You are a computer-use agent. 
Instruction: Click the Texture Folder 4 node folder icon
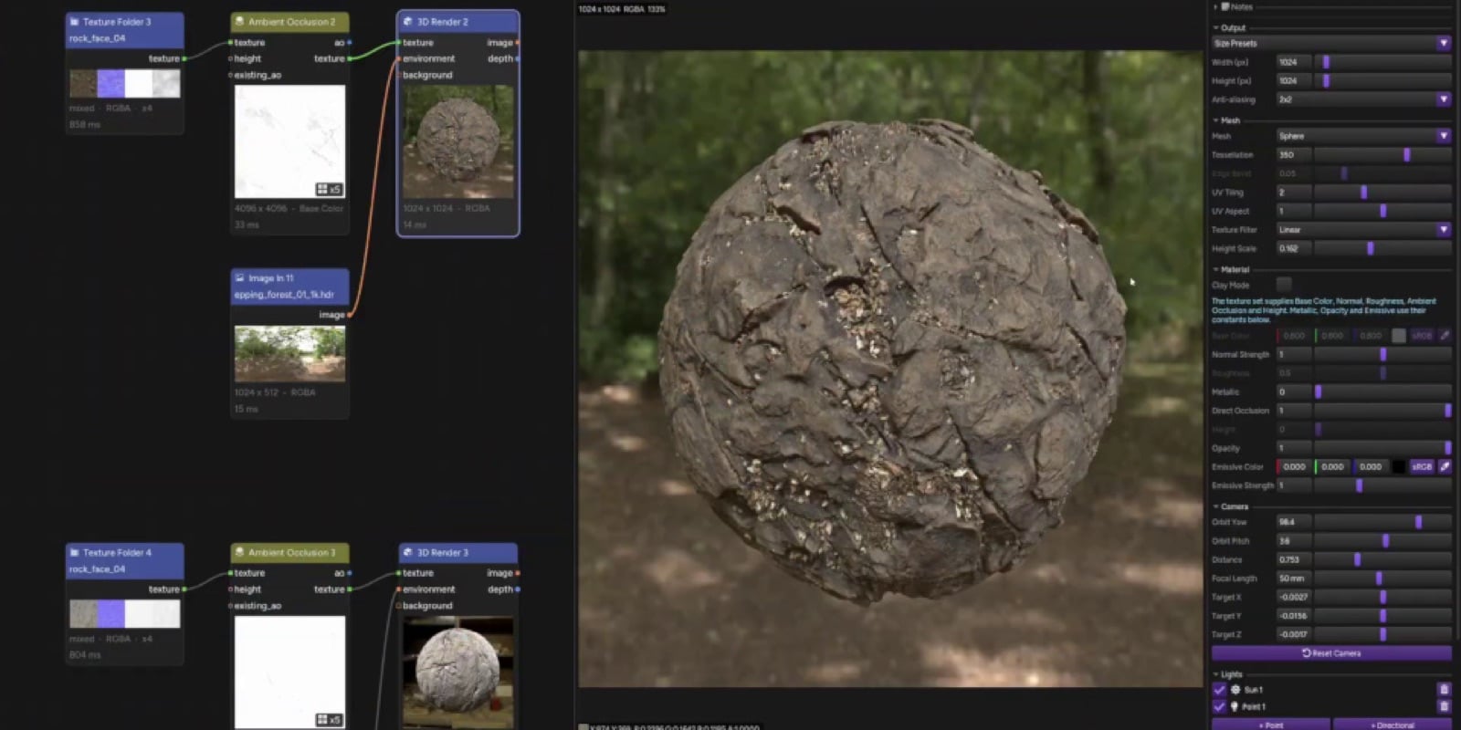tap(74, 552)
